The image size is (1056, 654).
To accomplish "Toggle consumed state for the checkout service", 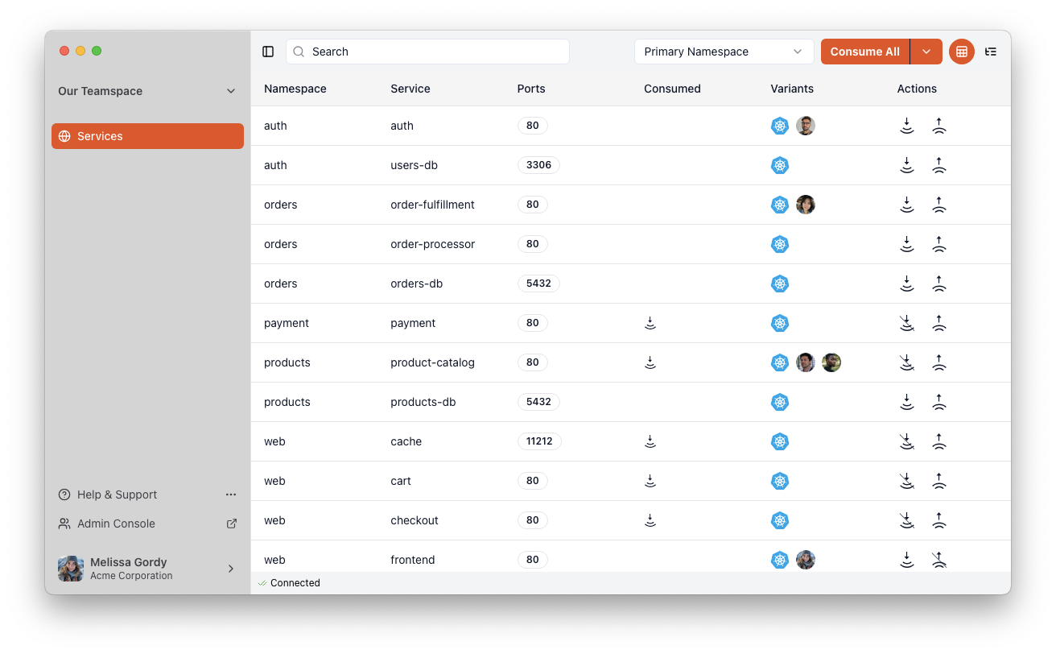I will [650, 519].
